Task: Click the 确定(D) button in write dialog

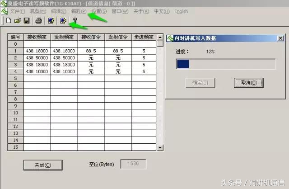Action: tap(200, 83)
